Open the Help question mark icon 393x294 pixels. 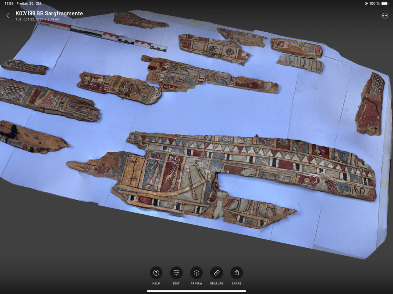click(x=156, y=273)
